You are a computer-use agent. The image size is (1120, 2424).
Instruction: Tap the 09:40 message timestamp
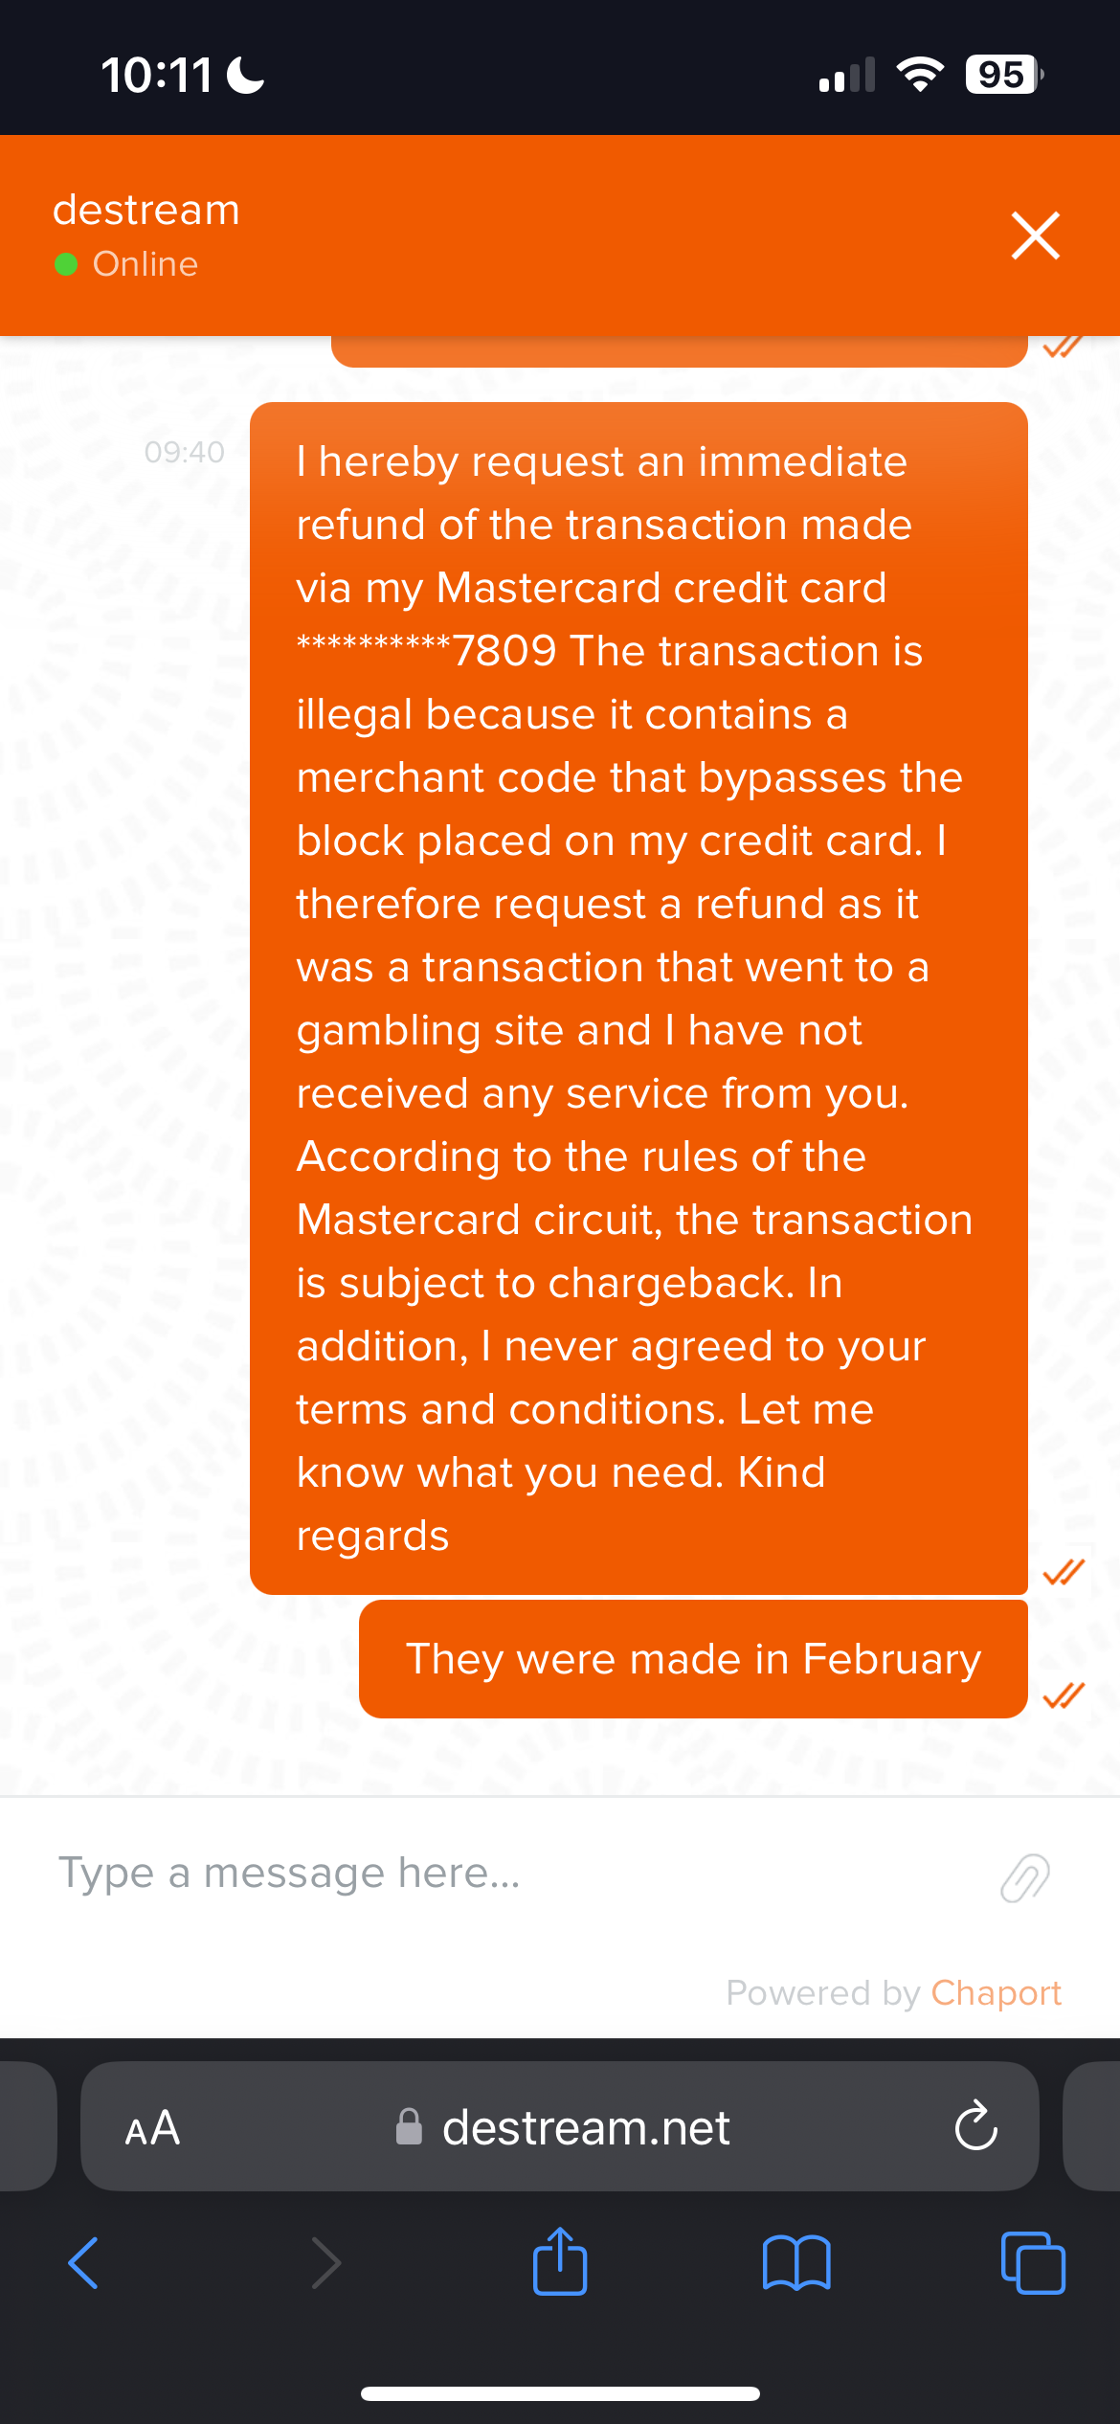point(184,452)
